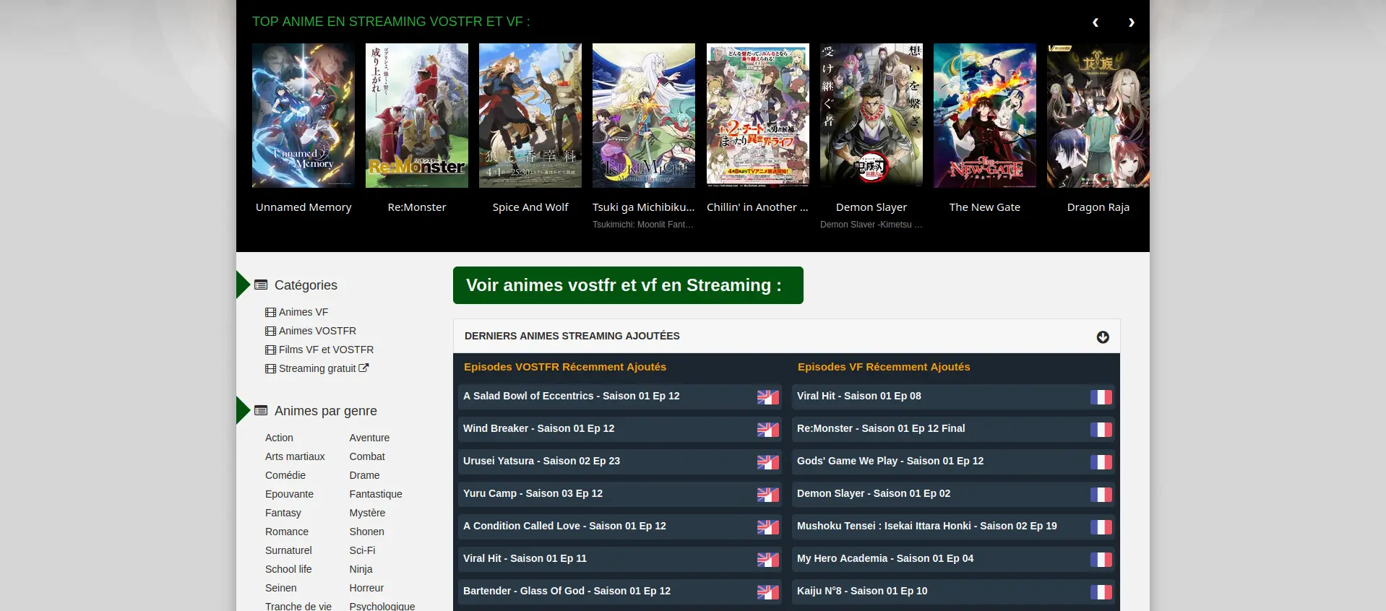1386x611 pixels.
Task: Select the Surnaturel genre
Action: pos(288,550)
